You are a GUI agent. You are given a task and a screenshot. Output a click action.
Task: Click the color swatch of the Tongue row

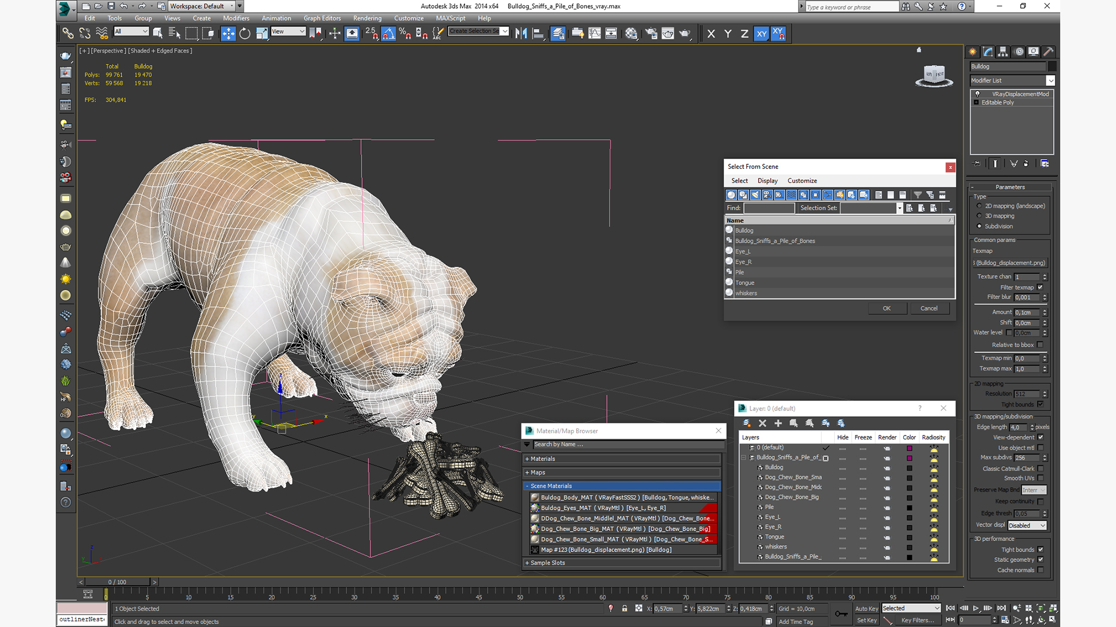tap(909, 538)
